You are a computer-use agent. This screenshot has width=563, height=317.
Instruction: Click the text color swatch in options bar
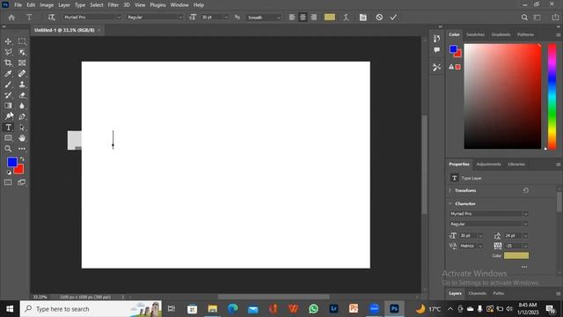tap(330, 18)
